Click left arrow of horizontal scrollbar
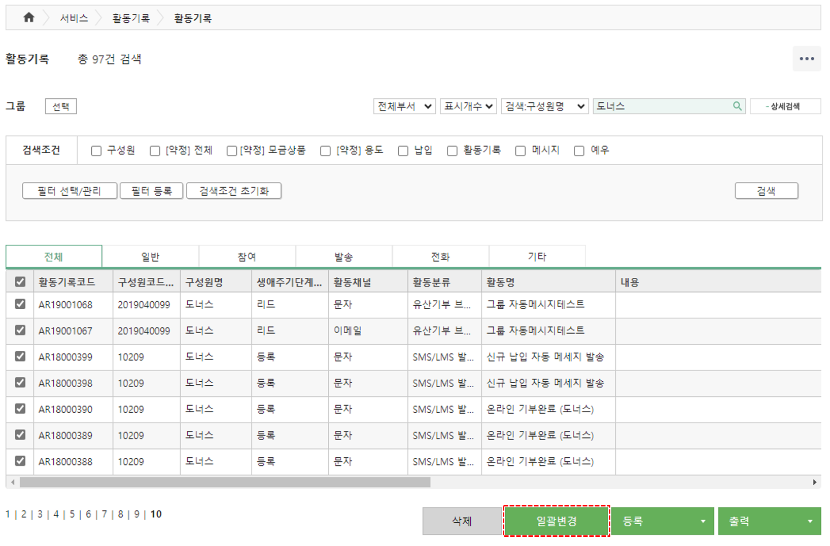This screenshot has width=830, height=546. click(13, 482)
